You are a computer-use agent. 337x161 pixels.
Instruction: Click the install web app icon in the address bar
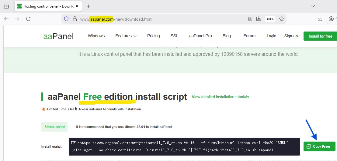259,19
